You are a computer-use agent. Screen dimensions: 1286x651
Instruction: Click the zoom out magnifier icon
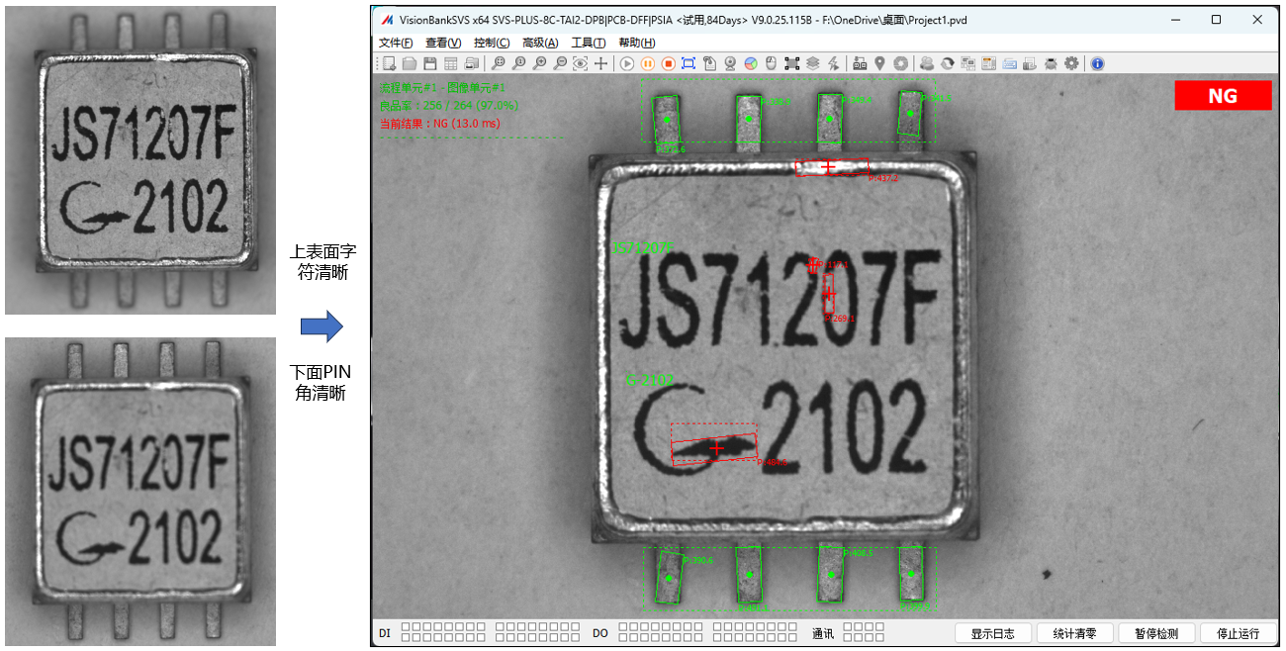point(560,63)
